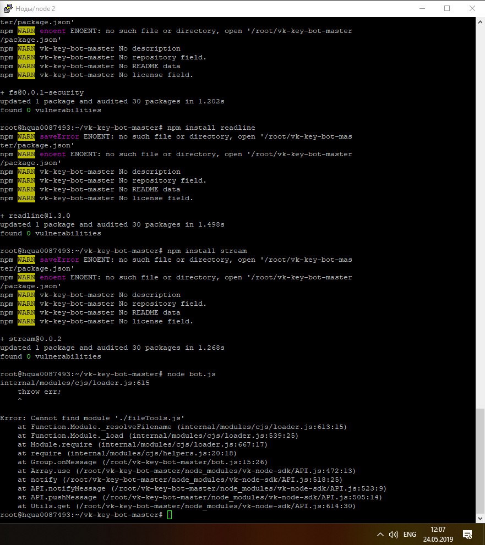Click the 'node bot.js' command text
The image size is (485, 545).
click(x=192, y=375)
